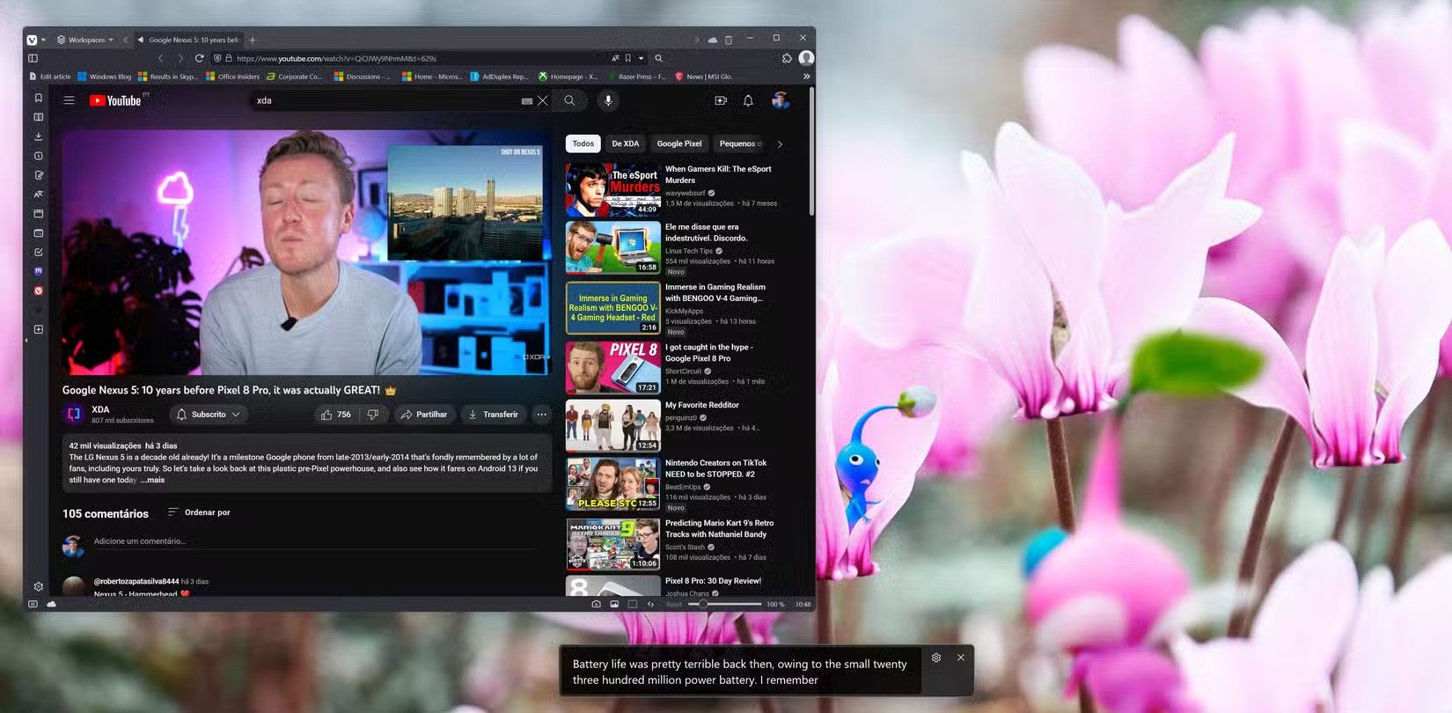Select the Todos filter chip

583,143
